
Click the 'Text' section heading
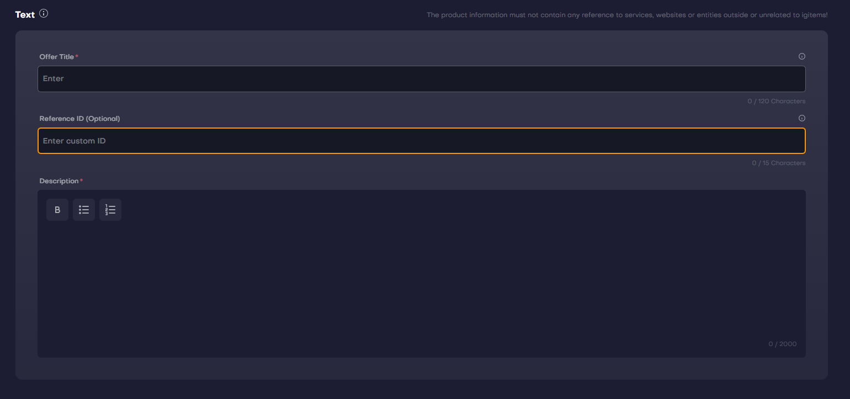point(25,15)
